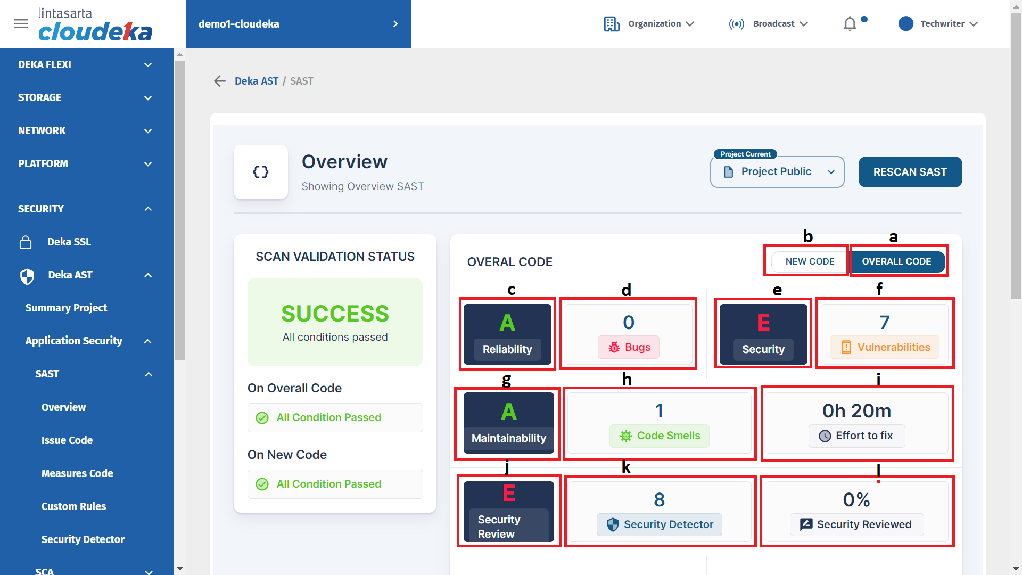Click the Deka AST breadcrumb link
1022x575 pixels.
(256, 81)
